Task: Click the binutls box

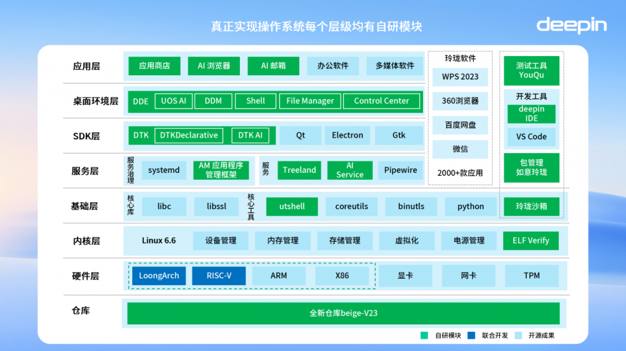Action: (x=411, y=206)
